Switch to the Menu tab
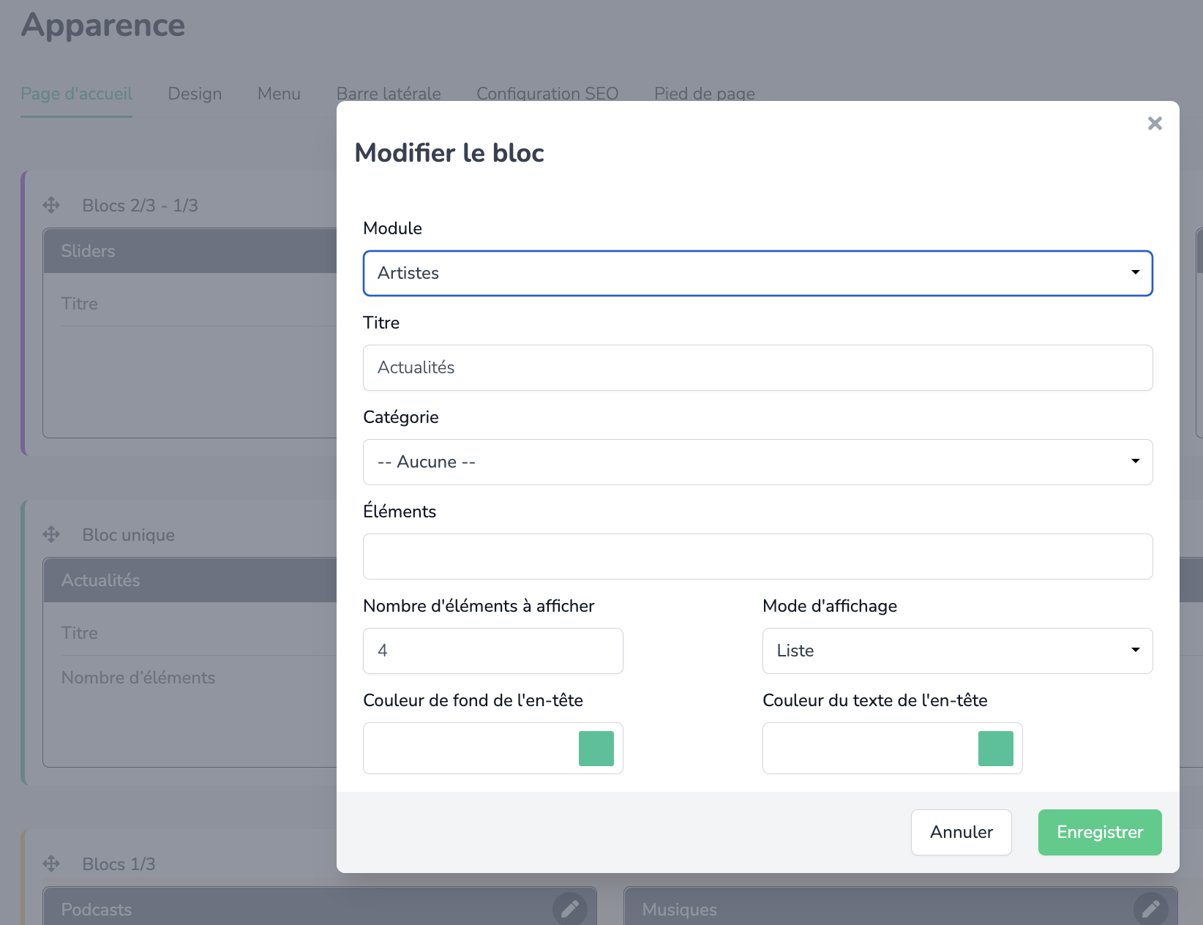The width and height of the screenshot is (1203, 925). pyautogui.click(x=279, y=94)
